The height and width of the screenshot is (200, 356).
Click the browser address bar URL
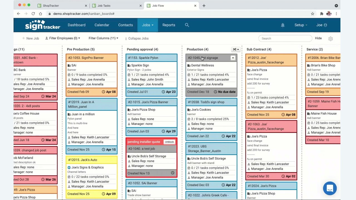point(84,14)
